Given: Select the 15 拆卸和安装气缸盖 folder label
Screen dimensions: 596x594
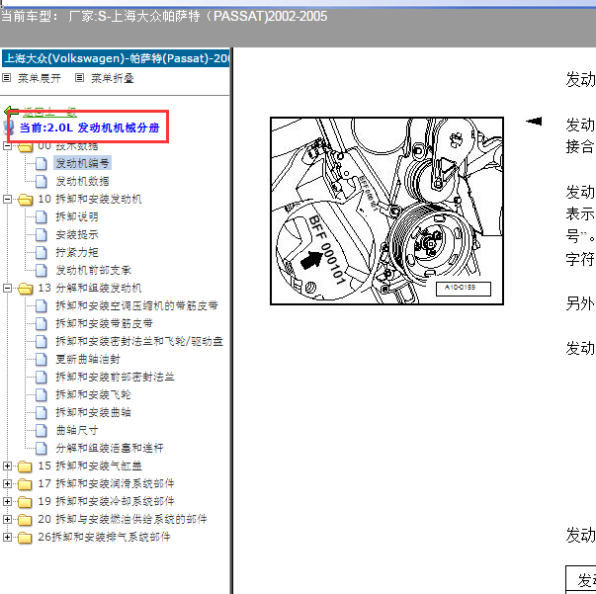Looking at the screenshot, I should (90, 466).
